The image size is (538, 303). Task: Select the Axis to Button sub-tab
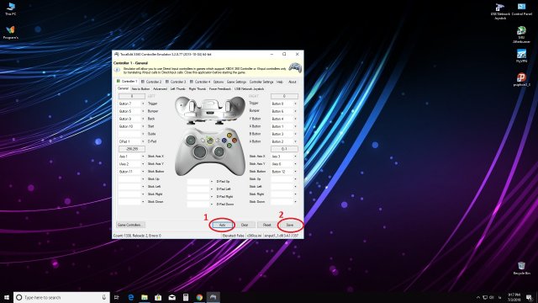(140, 89)
